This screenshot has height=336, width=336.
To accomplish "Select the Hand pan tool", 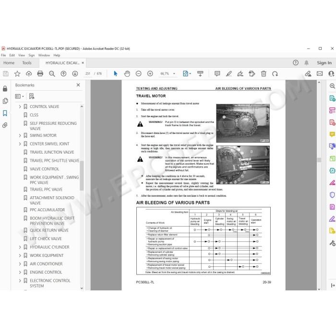I will (x=127, y=74).
